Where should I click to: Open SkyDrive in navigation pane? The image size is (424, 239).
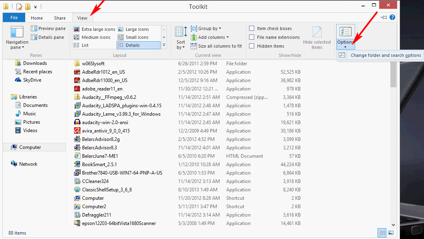[x=32, y=80]
